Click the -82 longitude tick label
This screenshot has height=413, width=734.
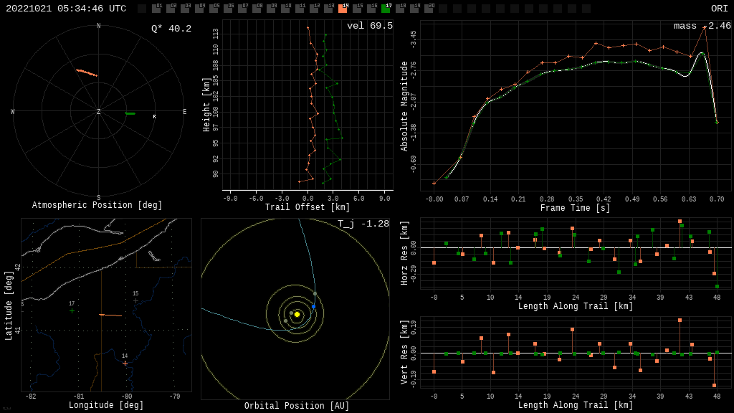click(x=30, y=396)
